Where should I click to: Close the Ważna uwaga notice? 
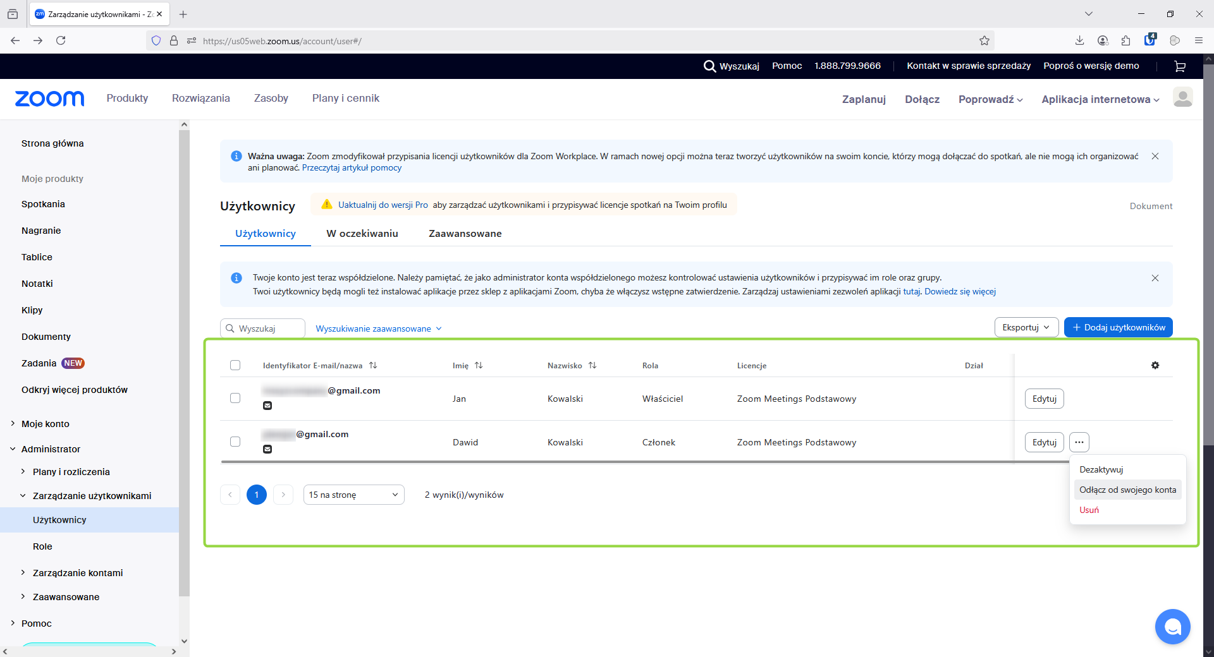[x=1155, y=156]
